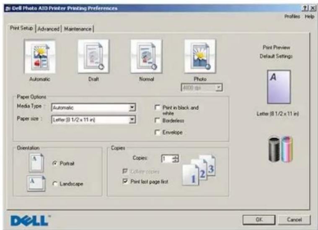
Task: Click the OK button
Action: tap(259, 220)
